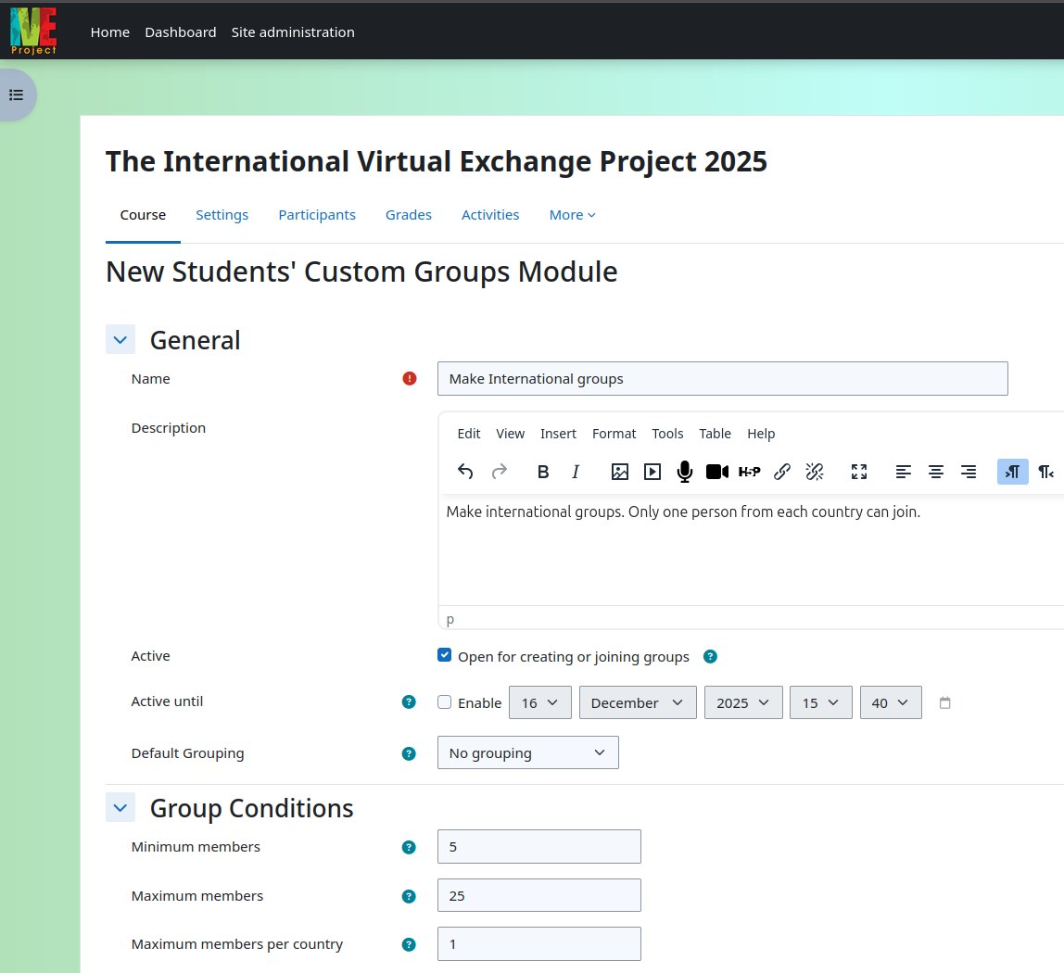The image size is (1064, 973).
Task: Set right-to-left text direction
Action: point(1045,472)
